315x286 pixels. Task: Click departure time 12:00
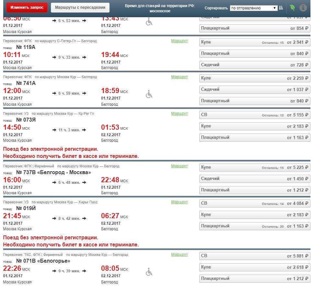pyautogui.click(x=12, y=91)
